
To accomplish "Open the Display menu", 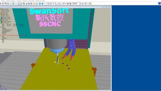I will pyautogui.click(x=3, y=1).
